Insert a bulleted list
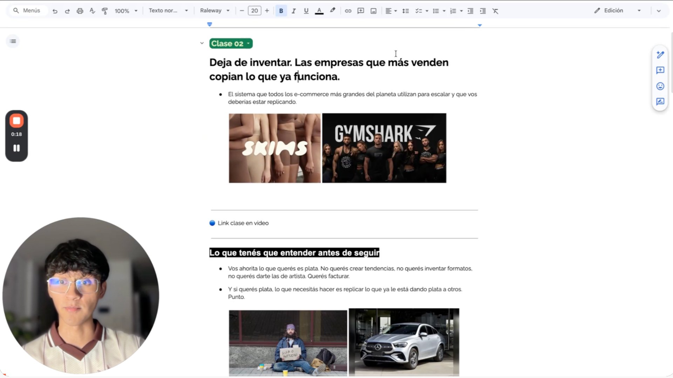The height and width of the screenshot is (378, 673). [436, 11]
